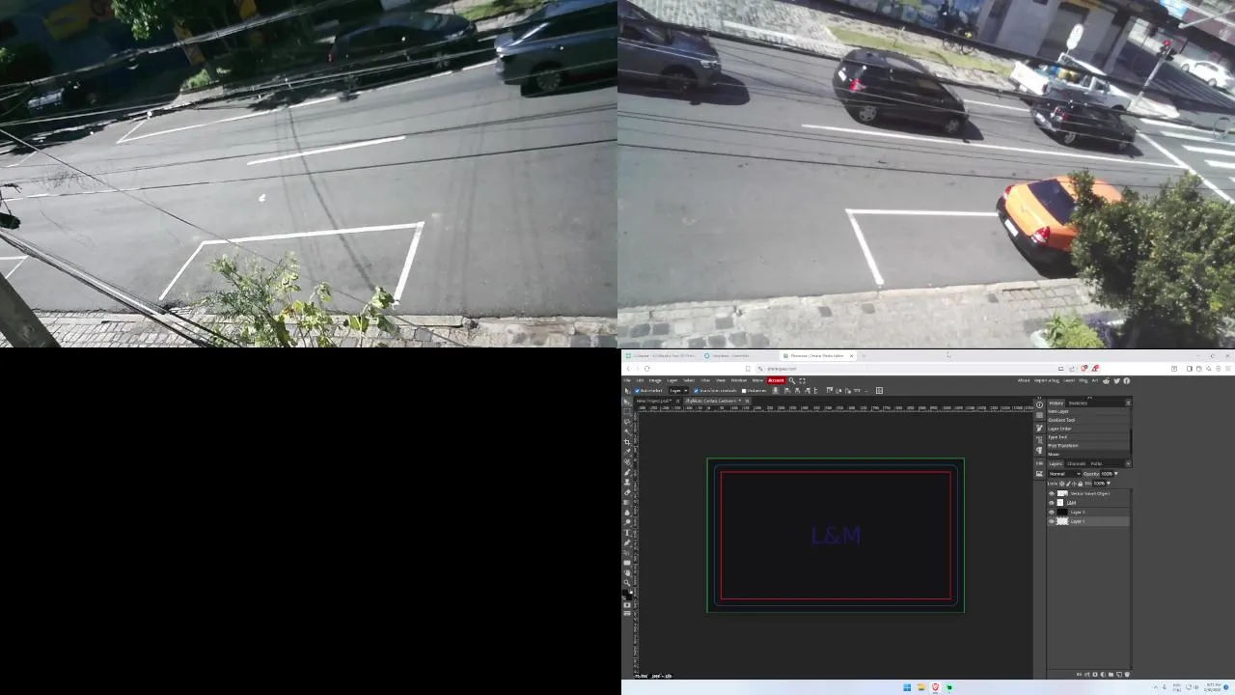Open taskbar clock and date

[1213, 687]
